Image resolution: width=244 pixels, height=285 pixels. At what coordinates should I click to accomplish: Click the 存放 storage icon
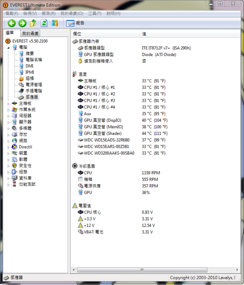coord(14,134)
